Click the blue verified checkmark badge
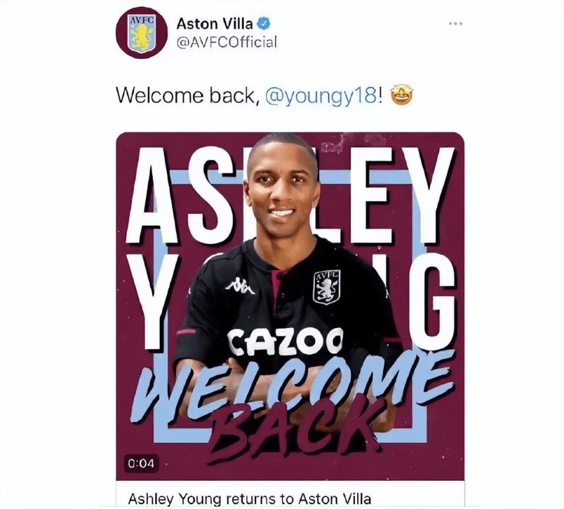 point(264,23)
